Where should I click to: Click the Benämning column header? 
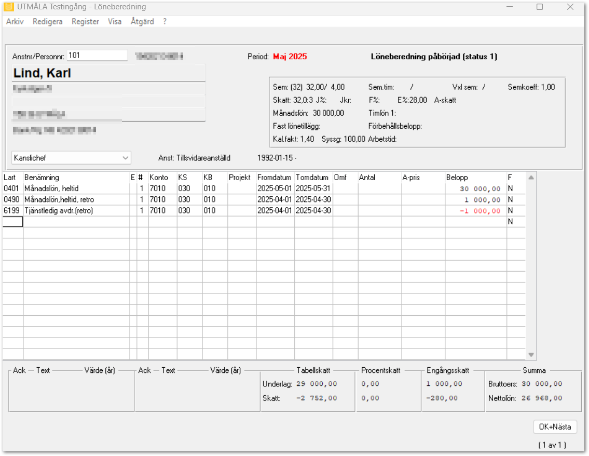42,178
